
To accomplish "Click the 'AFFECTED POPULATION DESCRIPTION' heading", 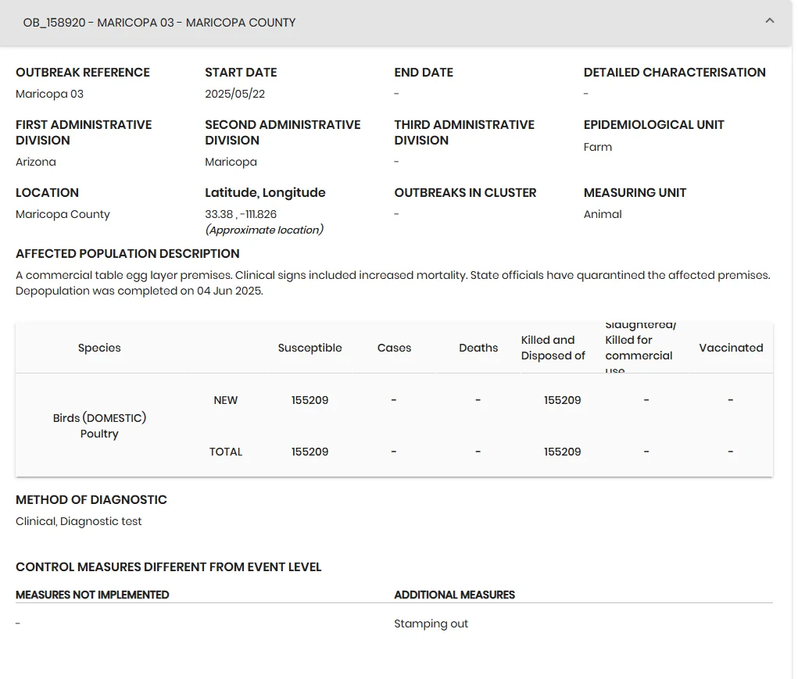I will click(127, 254).
